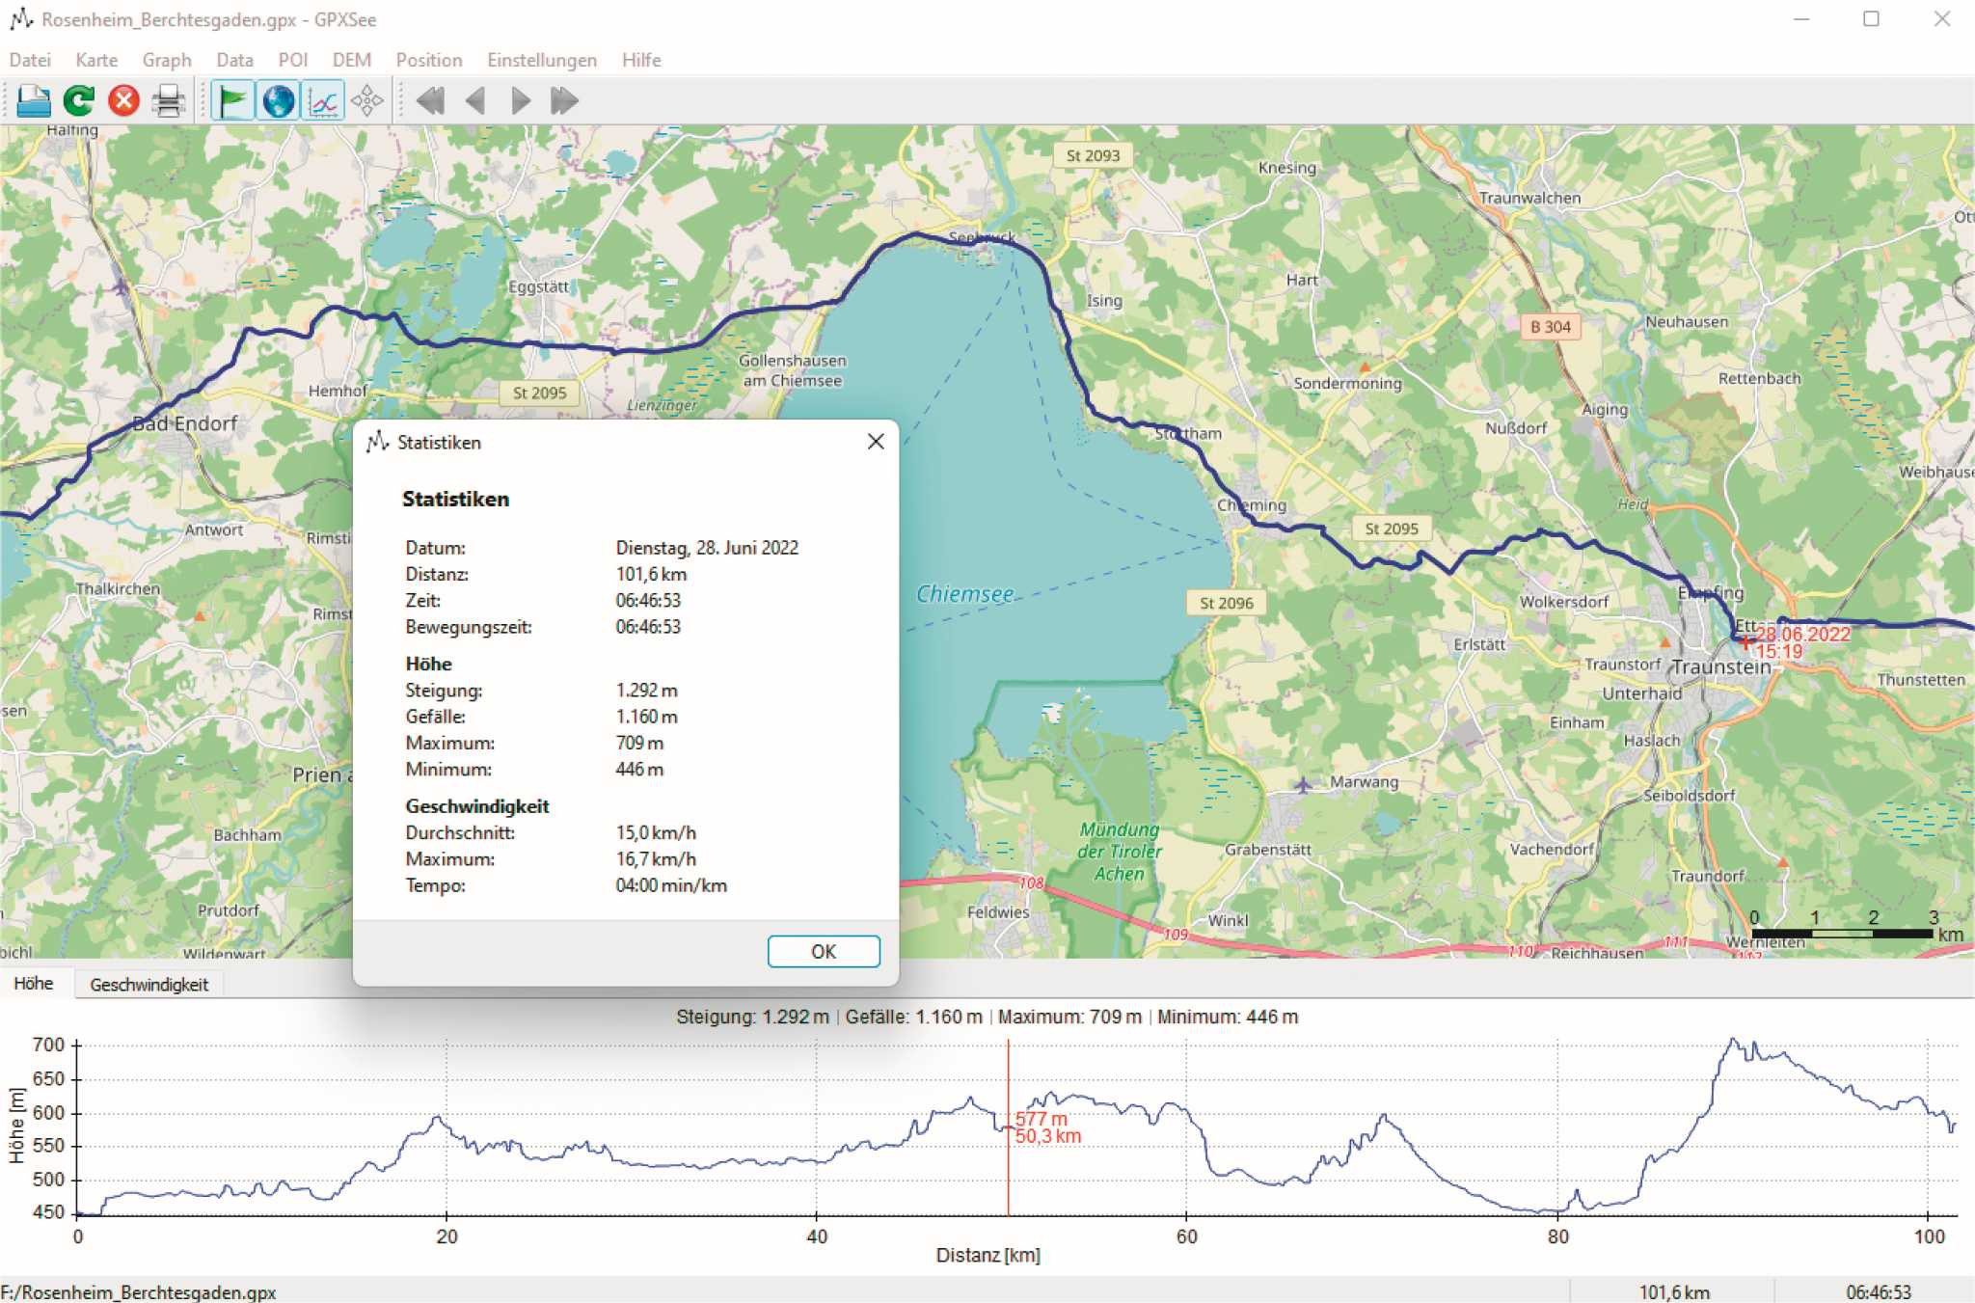Viewport: 1975px width, 1303px height.
Task: Open the Einstellungen menu
Action: 541,60
